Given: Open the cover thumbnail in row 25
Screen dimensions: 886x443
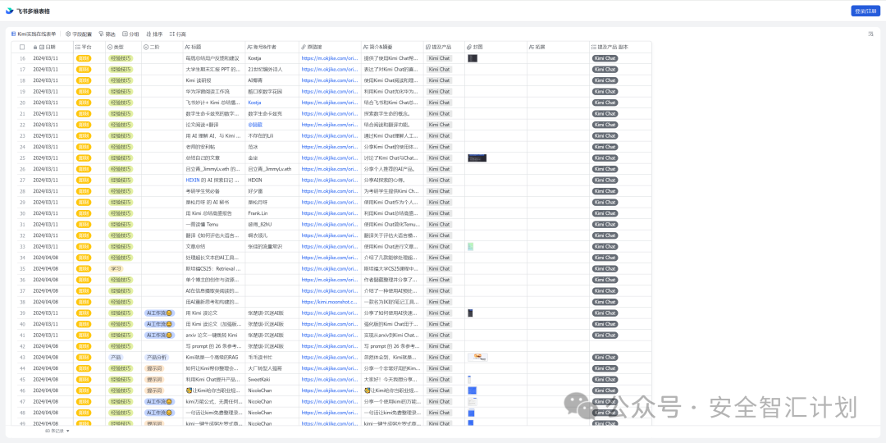Looking at the screenshot, I should click(477, 158).
